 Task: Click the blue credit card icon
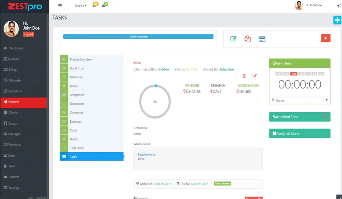tap(262, 39)
